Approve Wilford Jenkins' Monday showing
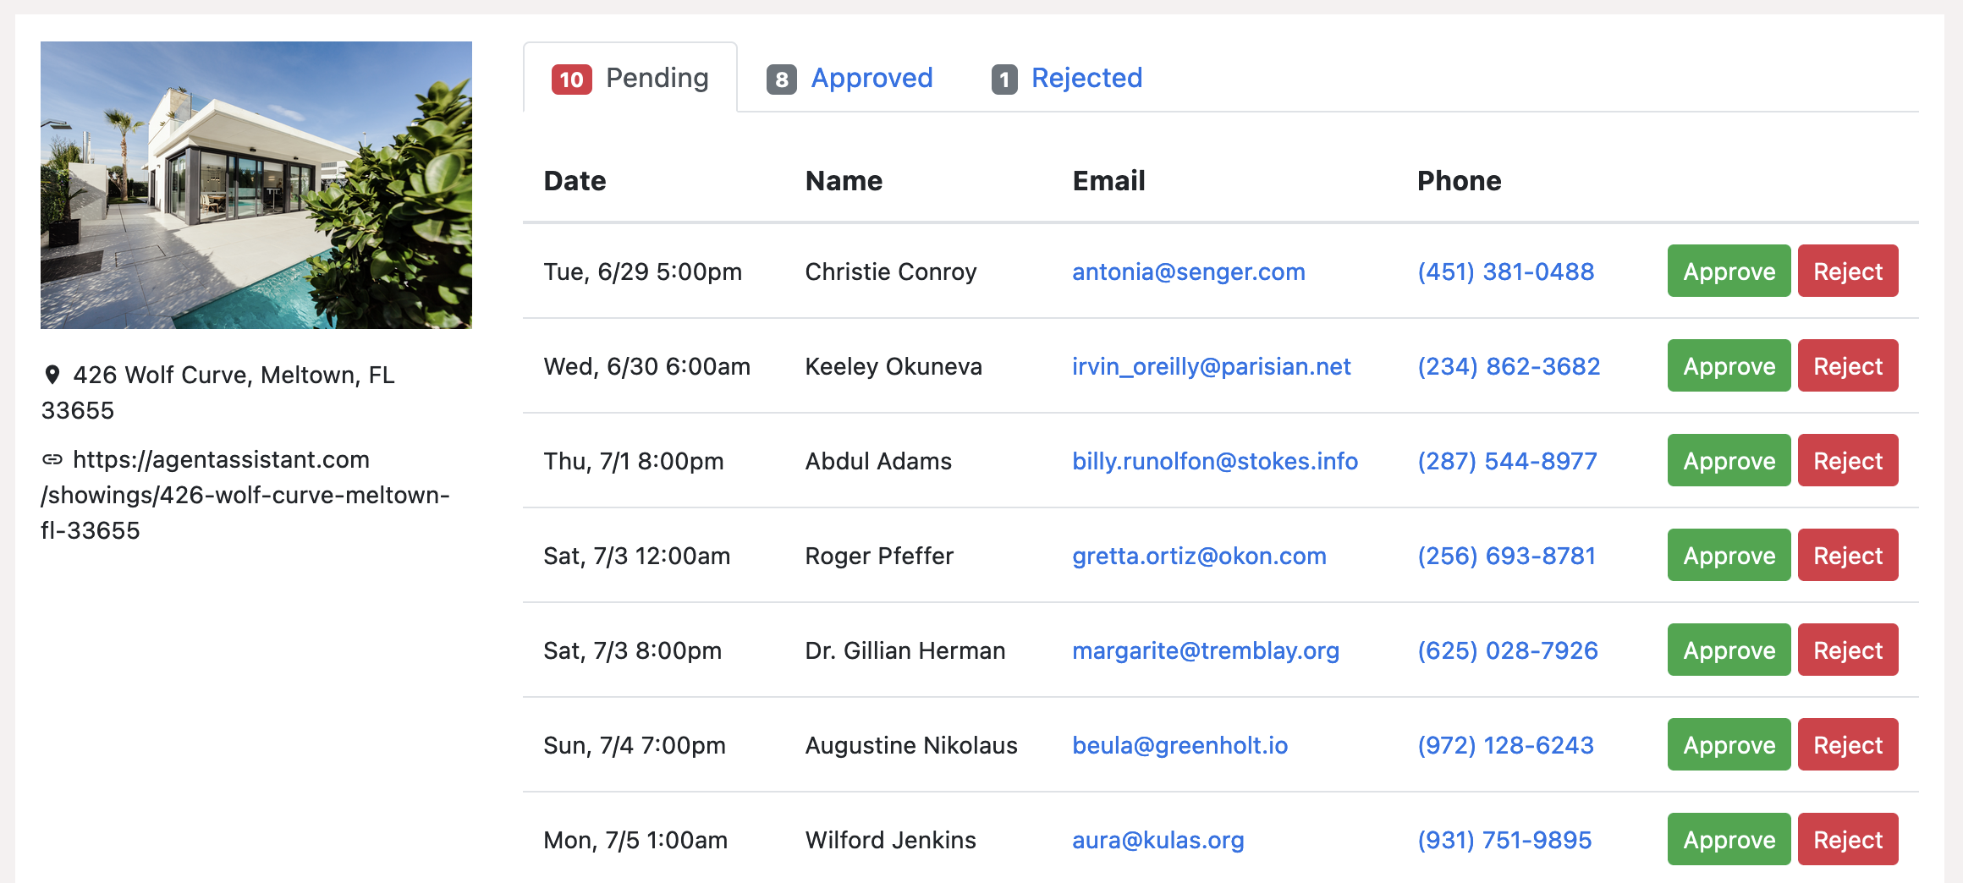 tap(1729, 840)
